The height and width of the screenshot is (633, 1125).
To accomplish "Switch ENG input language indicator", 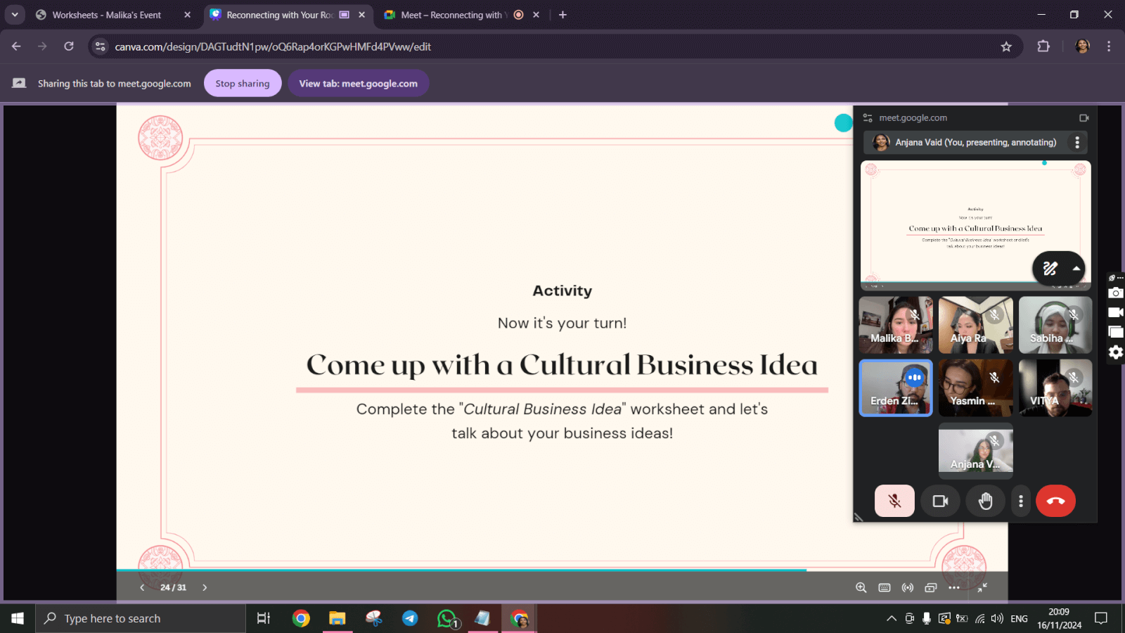I will pos(1019,618).
